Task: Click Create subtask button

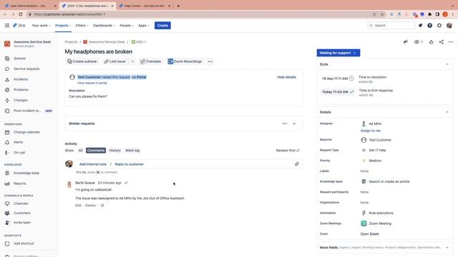Action: 82,61
